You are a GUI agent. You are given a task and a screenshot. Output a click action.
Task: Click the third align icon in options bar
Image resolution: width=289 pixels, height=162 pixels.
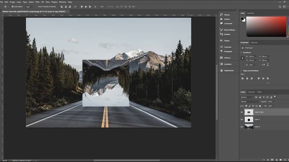pos(70,7)
